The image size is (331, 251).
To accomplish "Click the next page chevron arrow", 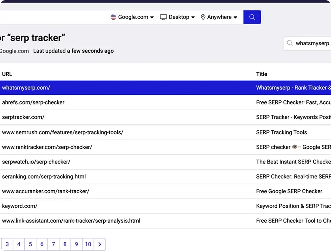I will click(x=100, y=244).
